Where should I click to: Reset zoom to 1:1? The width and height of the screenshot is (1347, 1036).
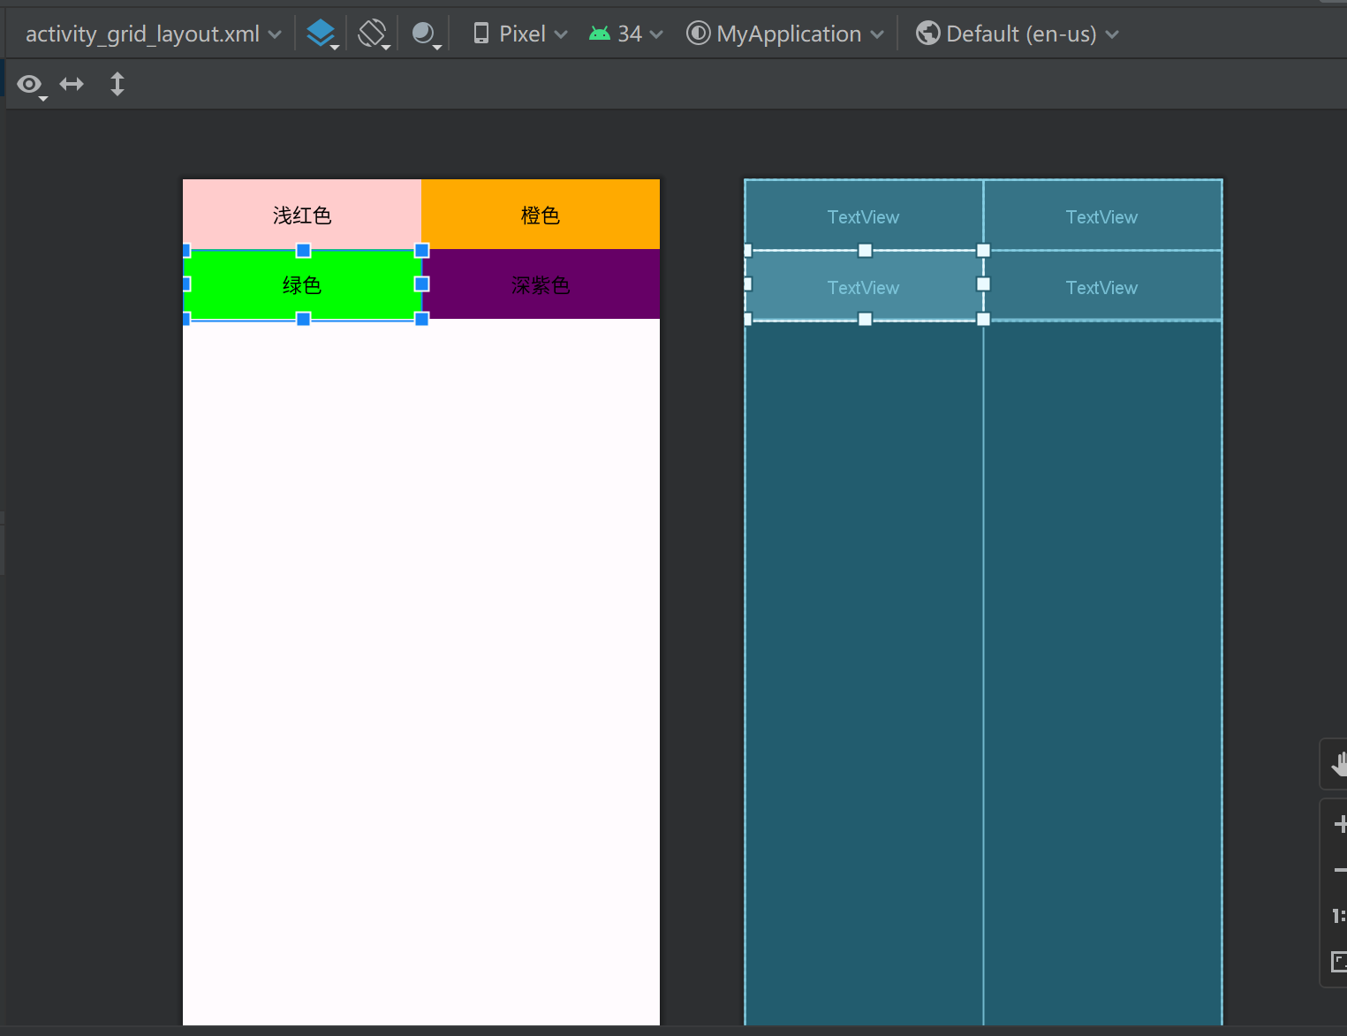1339,916
